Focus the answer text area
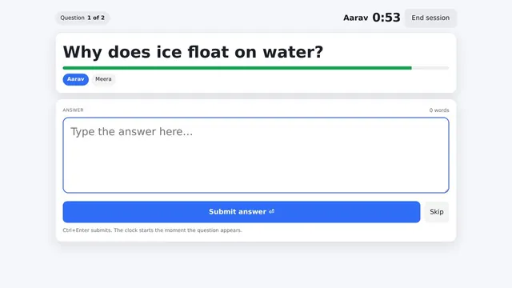This screenshot has width=512, height=288. (256, 155)
